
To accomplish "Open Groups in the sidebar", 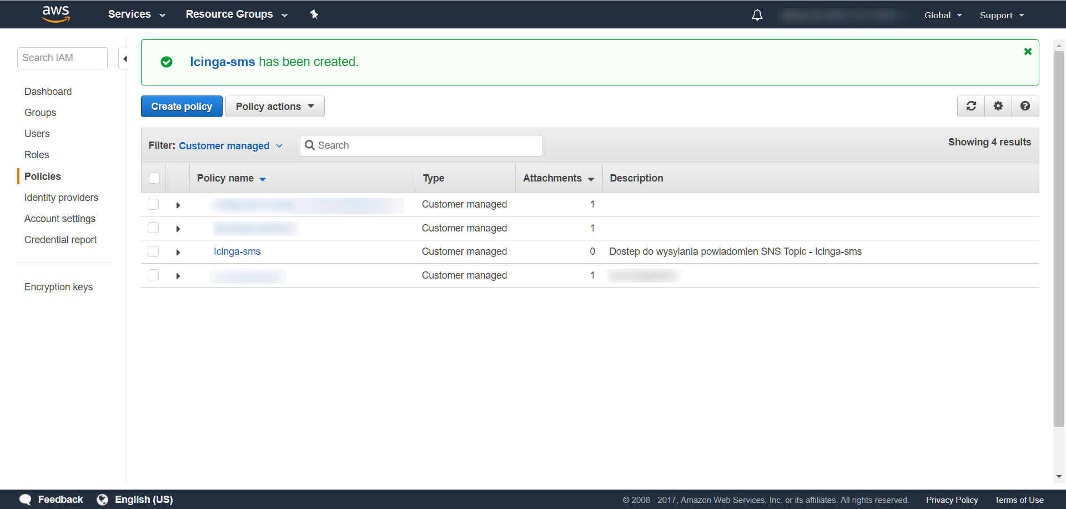I will (40, 113).
